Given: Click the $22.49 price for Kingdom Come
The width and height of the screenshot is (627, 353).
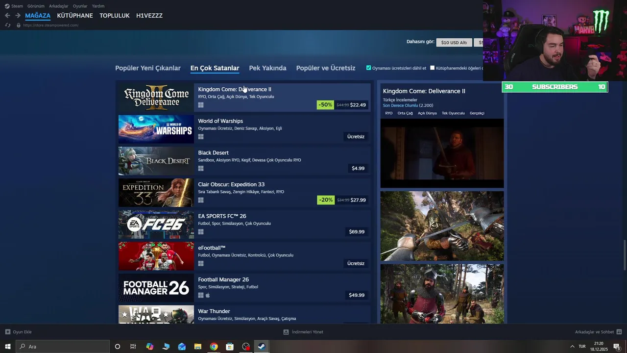Looking at the screenshot, I should [x=358, y=105].
